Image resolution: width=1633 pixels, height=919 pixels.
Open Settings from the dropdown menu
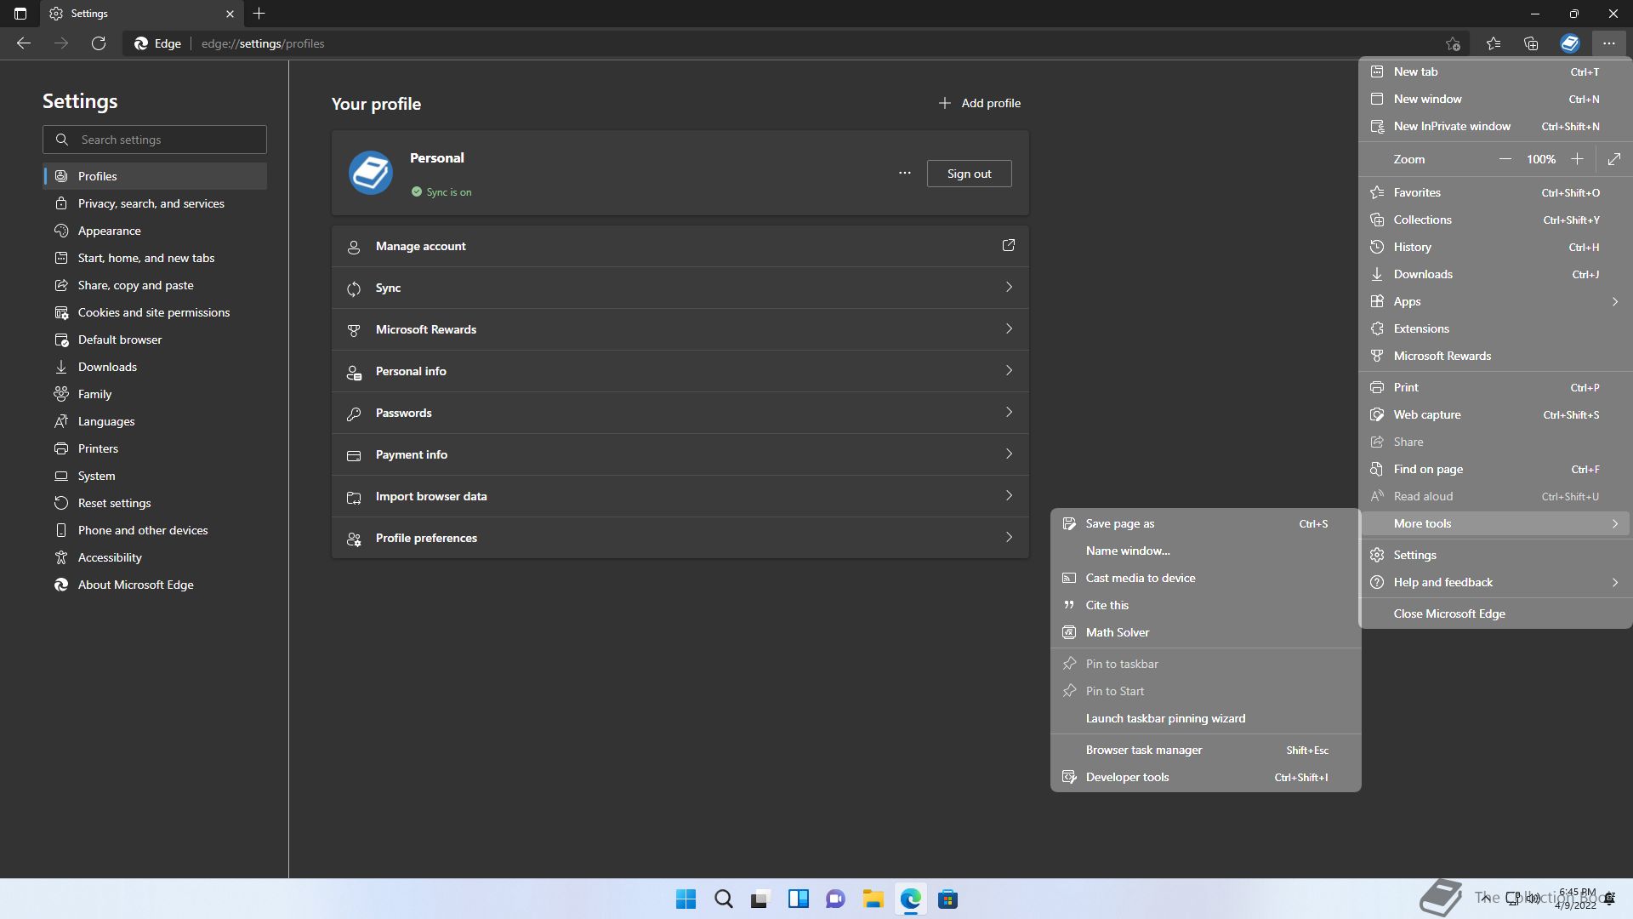[1495, 555]
